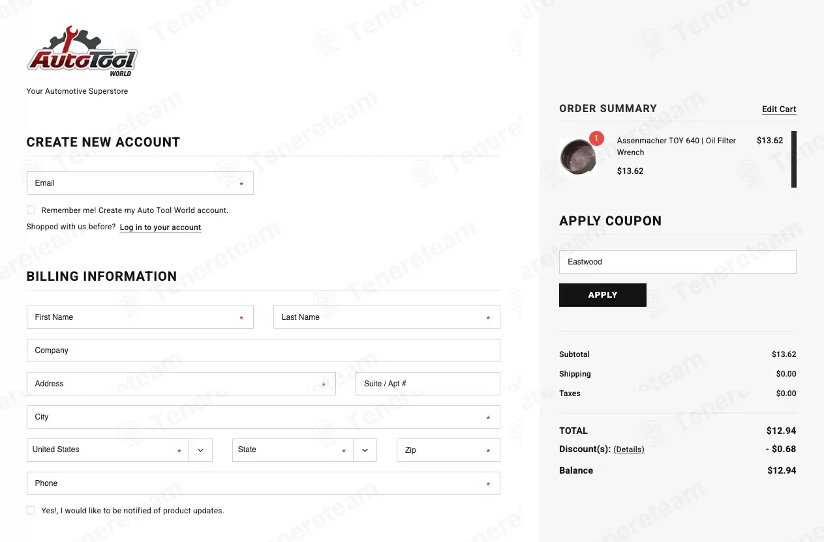Open the Edit Cart link

(x=779, y=109)
